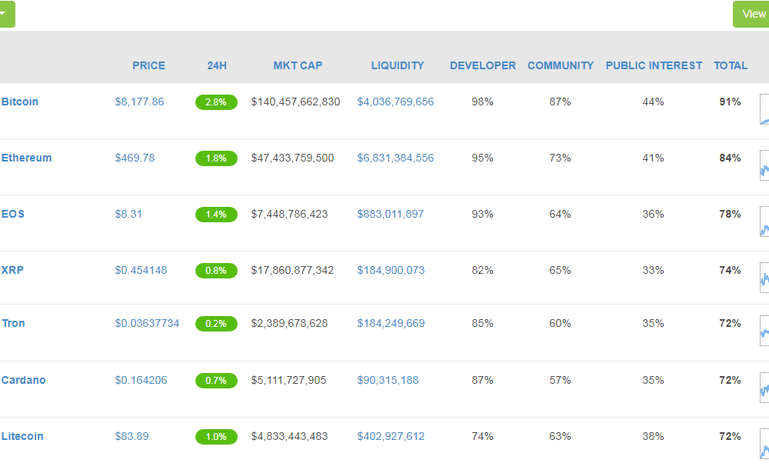The image size is (769, 473).
Task: Open XRP's sparkline chart thumbnail
Action: pos(764,278)
